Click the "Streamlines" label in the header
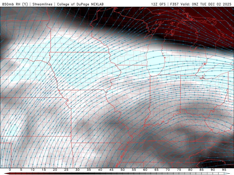The image size is (234, 175). [42, 4]
